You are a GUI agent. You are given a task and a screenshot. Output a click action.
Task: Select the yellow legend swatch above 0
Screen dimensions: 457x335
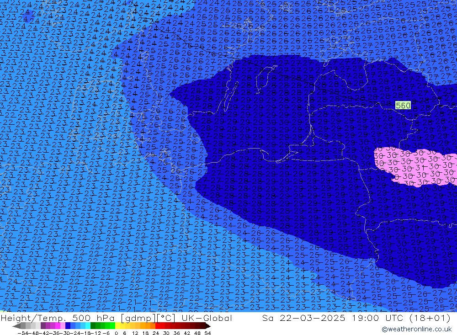coord(117,326)
